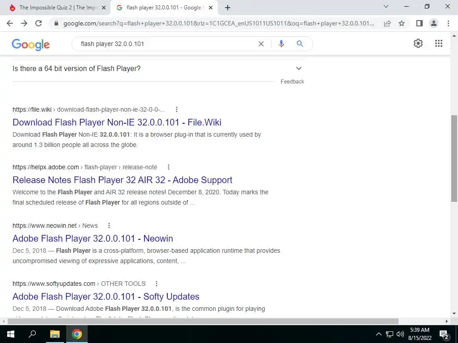Click the browser address bar URL
The width and height of the screenshot is (458, 343).
point(218,23)
